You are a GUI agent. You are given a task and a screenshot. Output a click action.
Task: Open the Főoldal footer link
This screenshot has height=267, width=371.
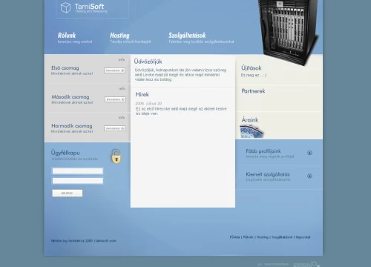[234, 237]
